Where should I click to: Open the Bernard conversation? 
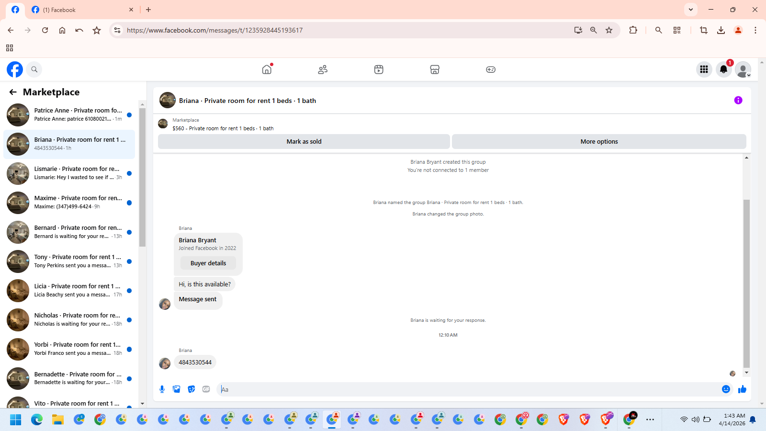pos(69,232)
